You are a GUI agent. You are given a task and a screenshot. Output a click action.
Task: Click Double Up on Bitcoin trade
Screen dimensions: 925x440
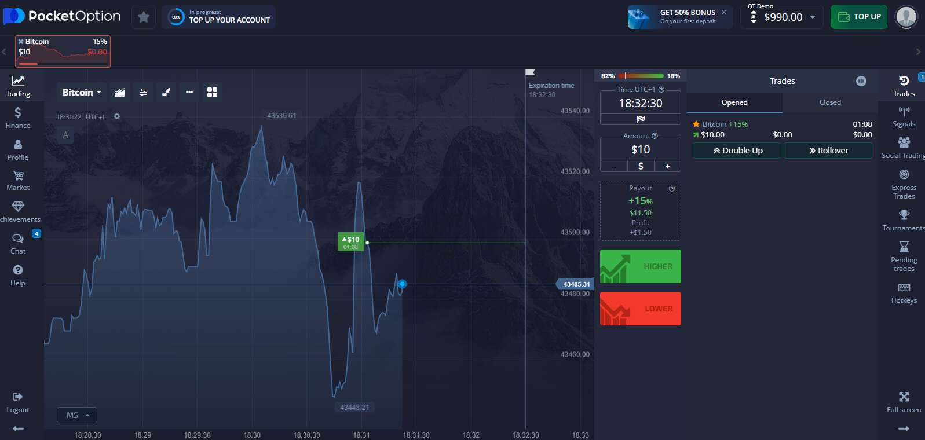click(x=738, y=151)
